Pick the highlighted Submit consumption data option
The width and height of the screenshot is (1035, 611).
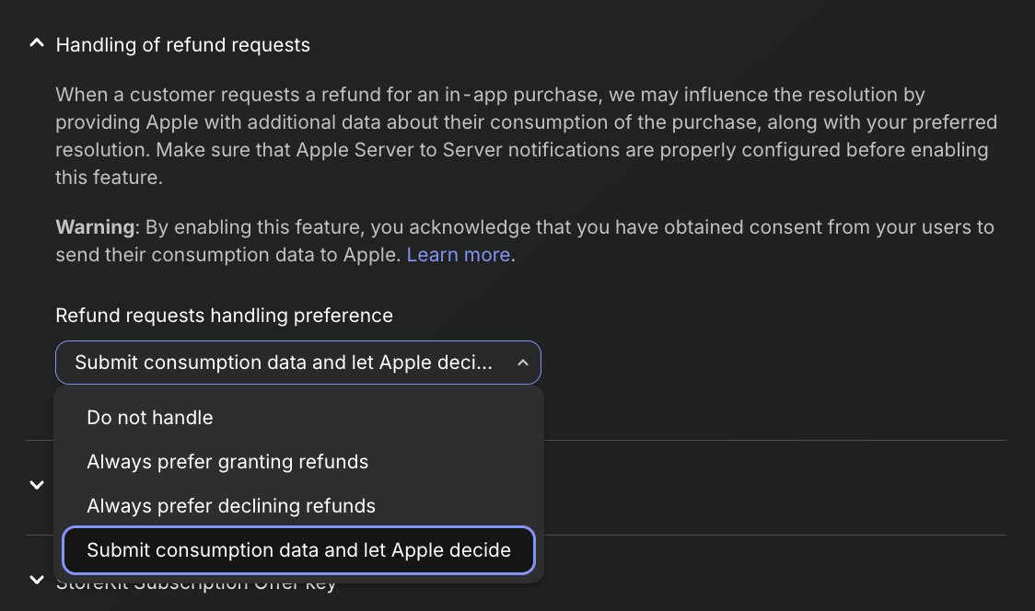coord(298,550)
